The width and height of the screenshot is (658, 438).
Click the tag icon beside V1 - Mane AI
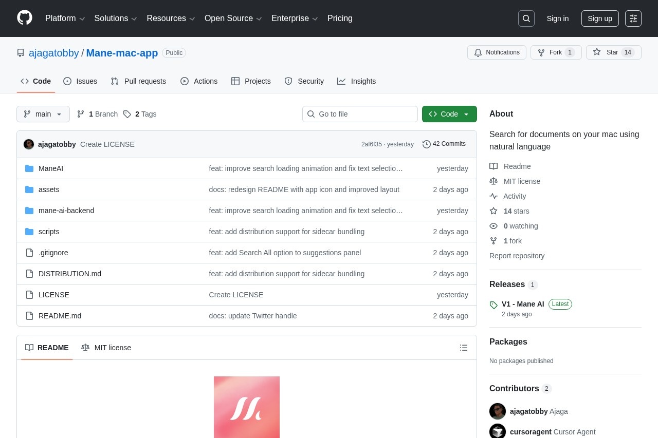[493, 305]
